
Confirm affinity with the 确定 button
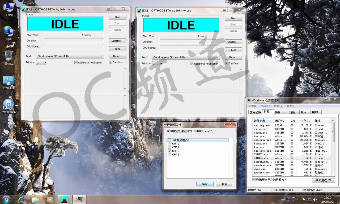(x=205, y=184)
